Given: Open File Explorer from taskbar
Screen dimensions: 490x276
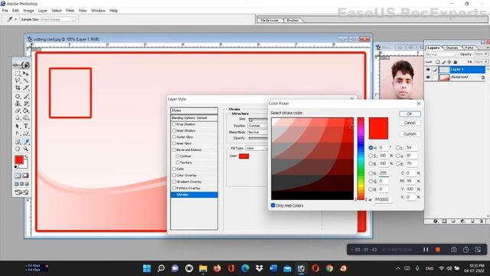Looking at the screenshot, I should click(203, 268).
